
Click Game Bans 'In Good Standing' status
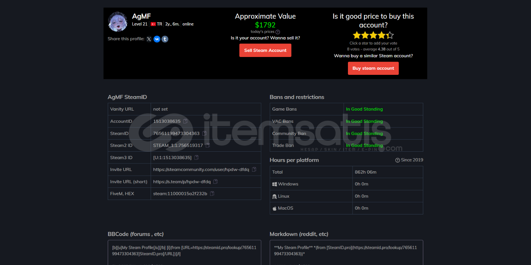pyautogui.click(x=364, y=109)
